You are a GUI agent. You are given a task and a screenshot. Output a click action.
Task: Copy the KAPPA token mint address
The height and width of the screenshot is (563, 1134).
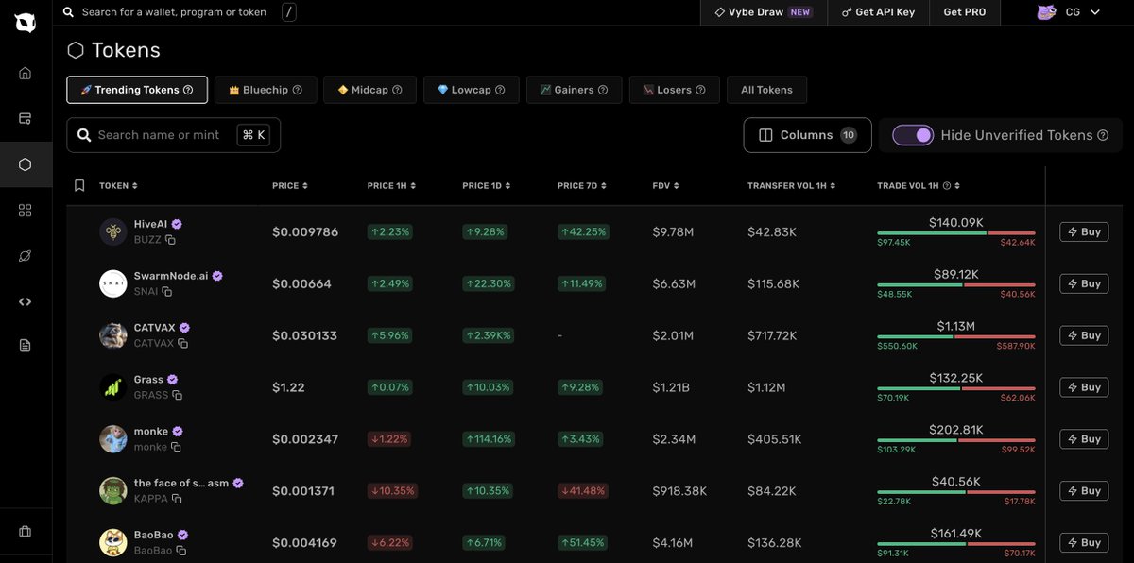coord(177,500)
